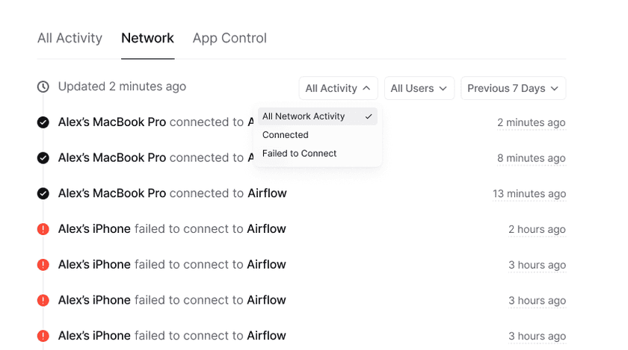Open the All Users filter dropdown
The width and height of the screenshot is (628, 350).
tap(419, 88)
